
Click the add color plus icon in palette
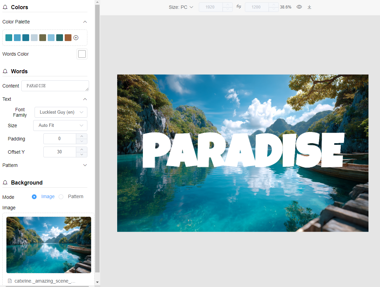click(x=76, y=38)
